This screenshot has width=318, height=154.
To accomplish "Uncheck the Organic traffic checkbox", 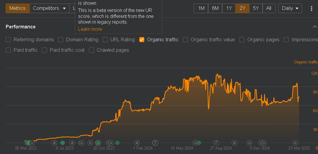I will pos(142,39).
